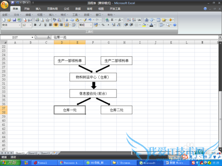
Task: Run the spelling check icon
Action: 55,20
